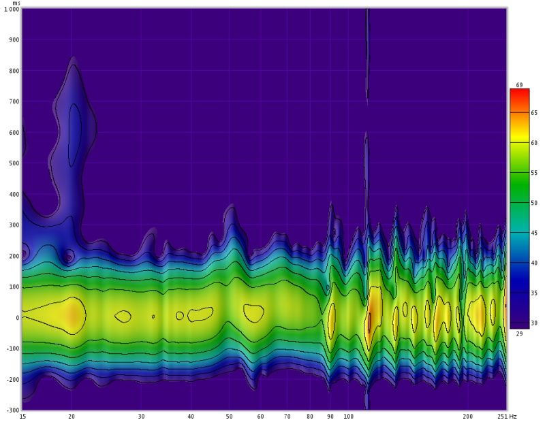Click the '251 Hz' frequency axis label
Screen dimensions: 545x422
coord(507,417)
